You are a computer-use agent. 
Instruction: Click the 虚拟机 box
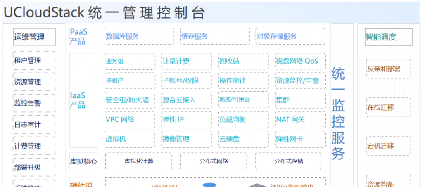click(x=130, y=139)
